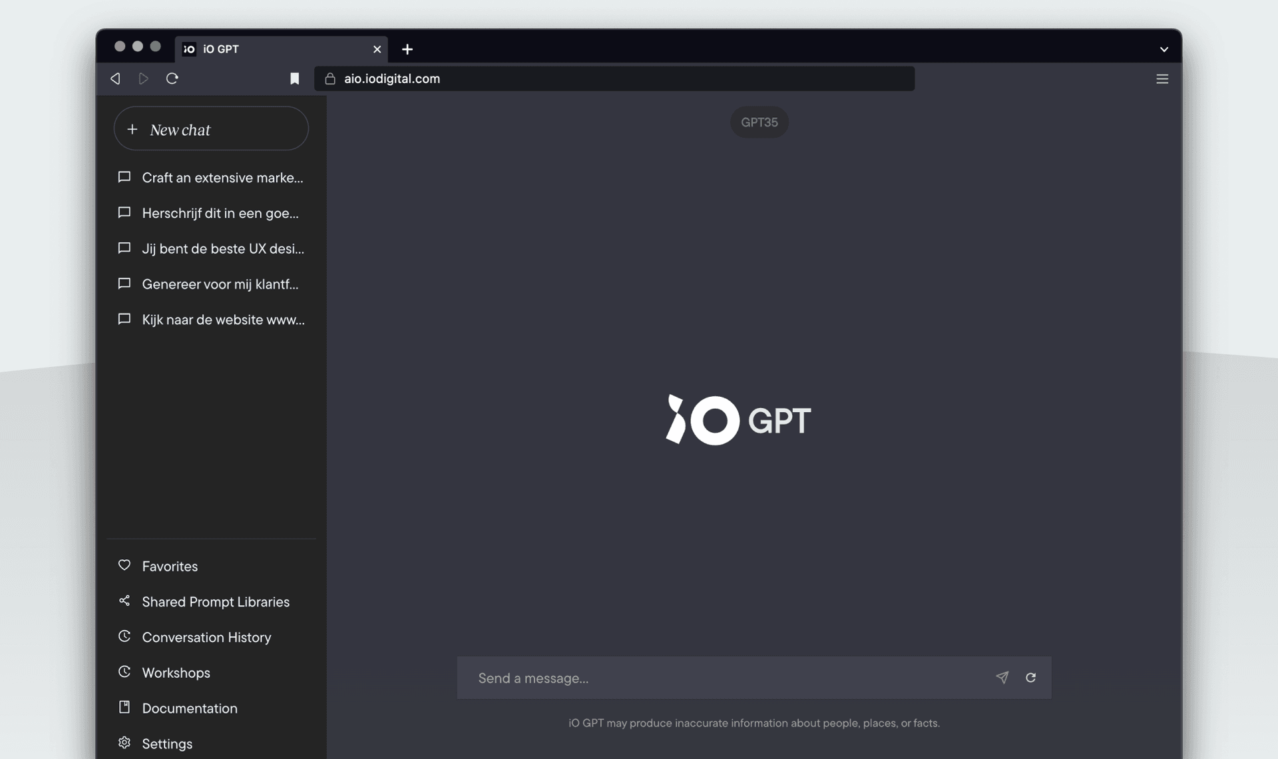Click the refresh/regenerate icon
This screenshot has height=759, width=1278.
click(1030, 678)
